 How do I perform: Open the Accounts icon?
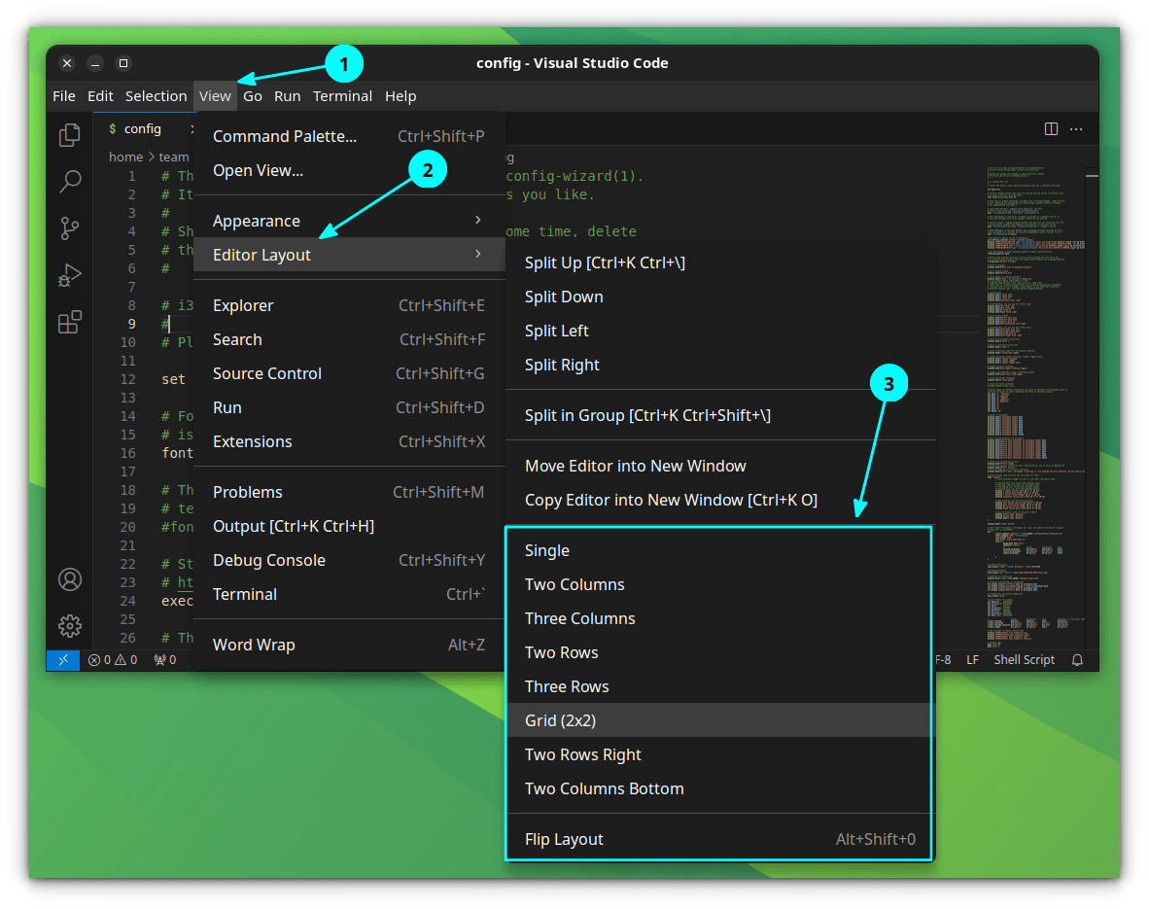[x=70, y=579]
